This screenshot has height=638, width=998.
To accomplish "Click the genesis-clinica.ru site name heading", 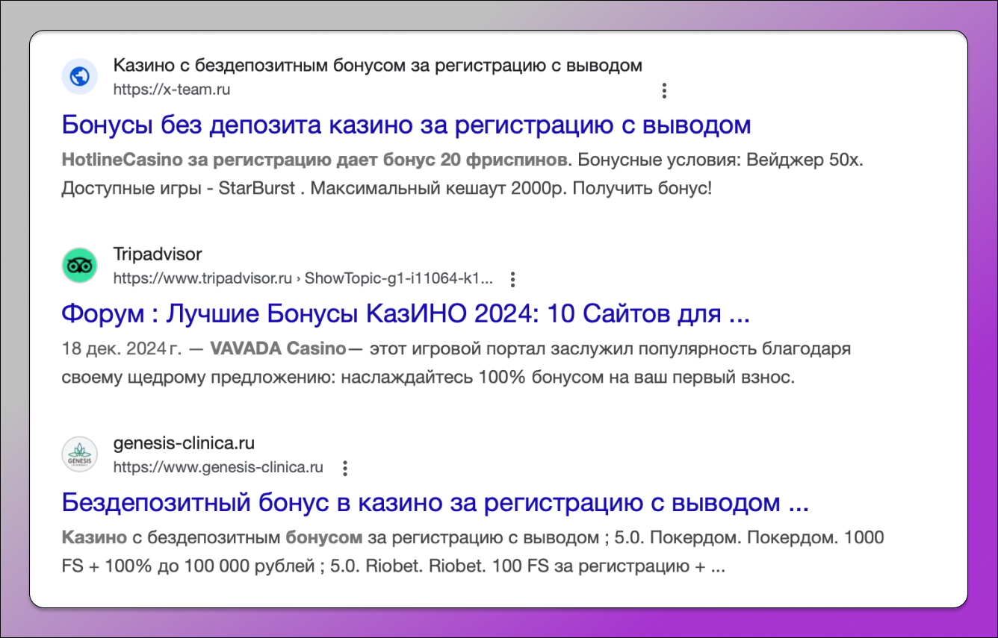I will 185,442.
